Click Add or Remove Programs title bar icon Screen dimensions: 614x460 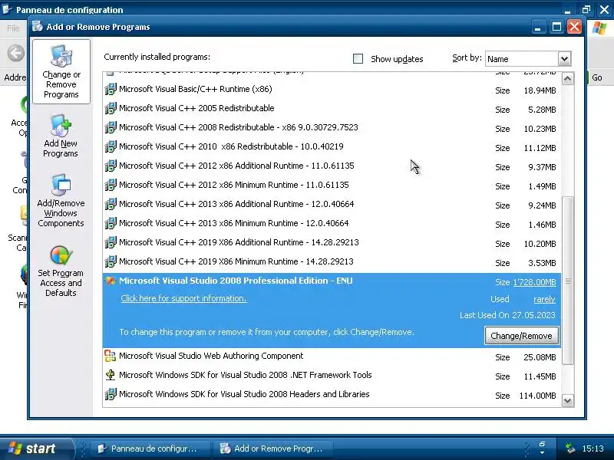38,26
